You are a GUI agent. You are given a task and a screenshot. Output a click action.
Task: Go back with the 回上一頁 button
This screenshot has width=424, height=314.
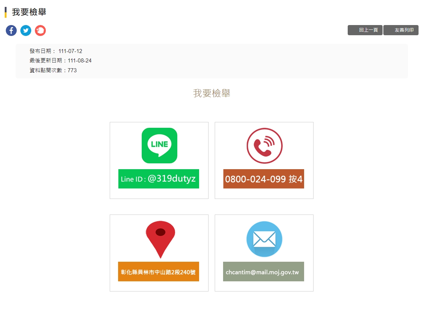click(x=365, y=30)
